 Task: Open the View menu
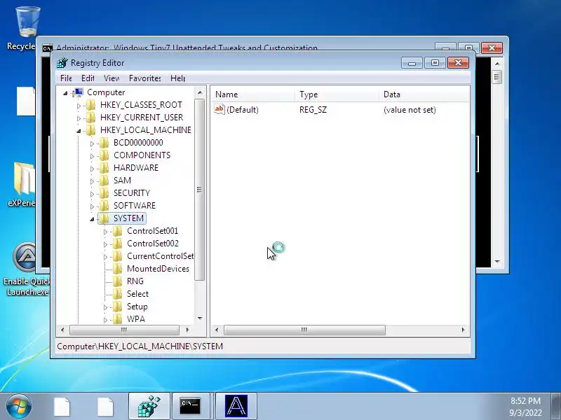click(111, 78)
